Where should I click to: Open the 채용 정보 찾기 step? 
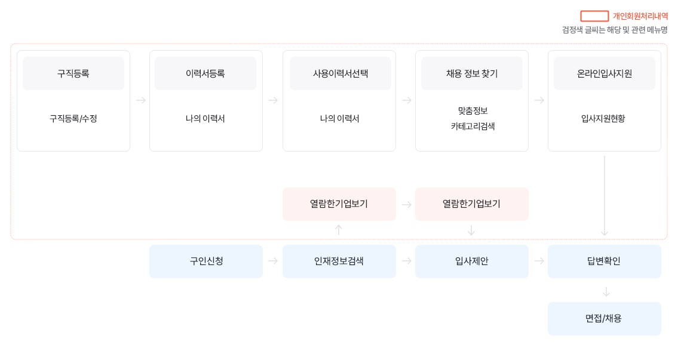pos(472,73)
